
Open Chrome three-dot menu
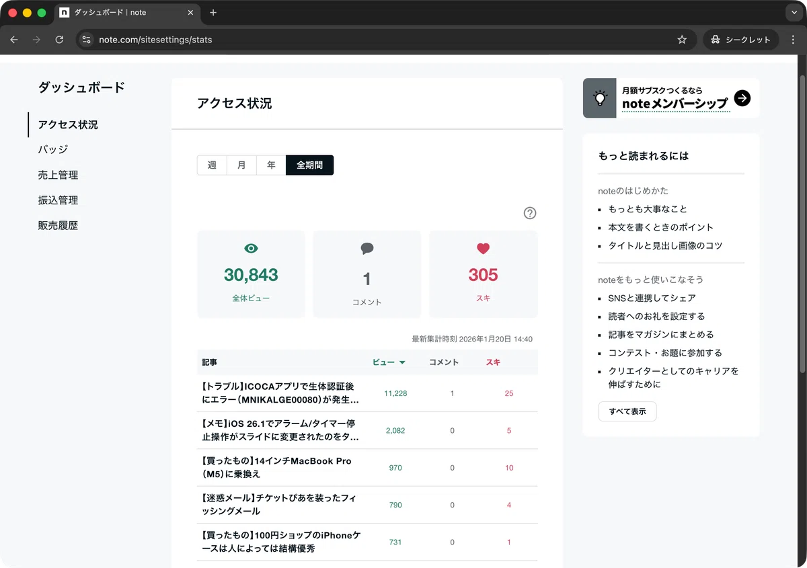(794, 40)
